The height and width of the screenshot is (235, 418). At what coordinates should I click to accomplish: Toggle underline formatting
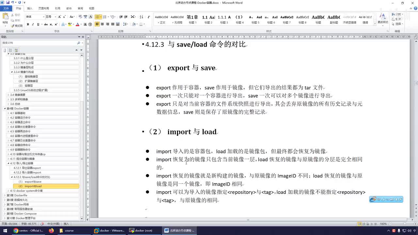click(38, 24)
